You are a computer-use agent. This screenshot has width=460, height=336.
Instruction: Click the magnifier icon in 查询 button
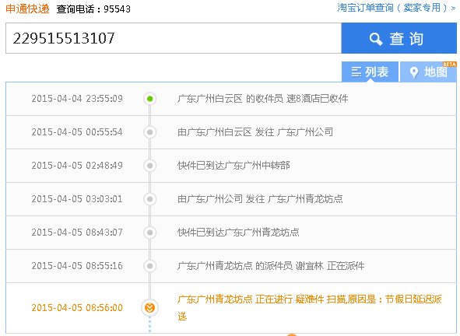[x=376, y=39]
